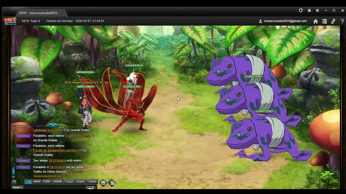This screenshot has width=346, height=194.
Task: Click the account email meowscarada2025@gmail.com
Action: pos(285,21)
